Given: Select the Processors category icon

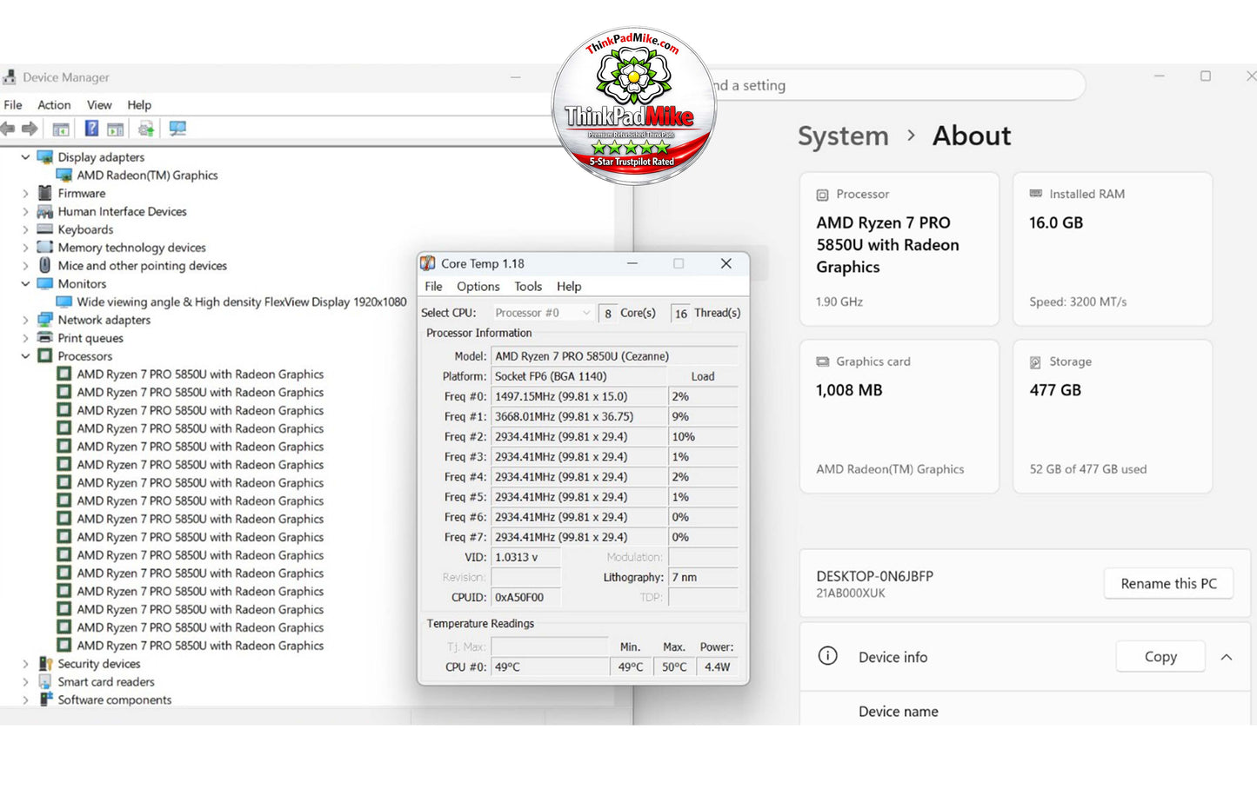Looking at the screenshot, I should tap(45, 356).
